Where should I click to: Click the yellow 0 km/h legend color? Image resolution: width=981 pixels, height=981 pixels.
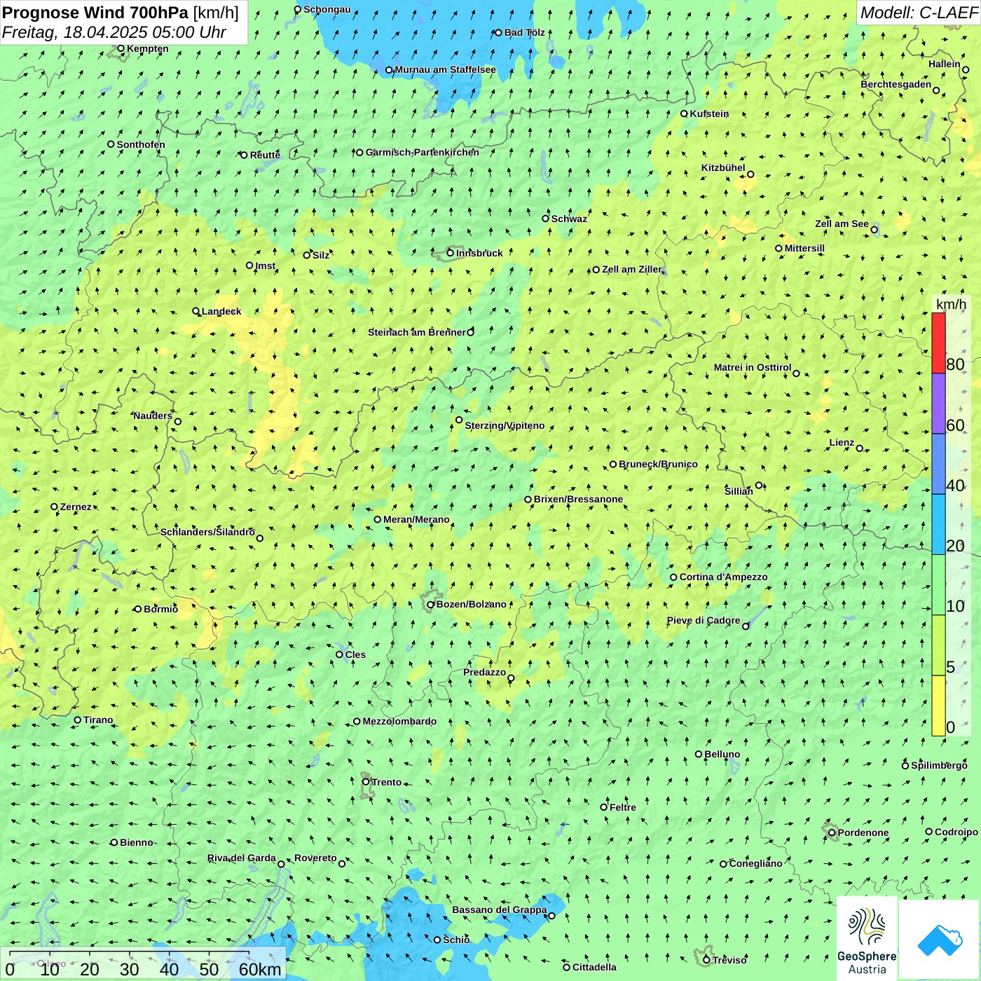(x=938, y=706)
